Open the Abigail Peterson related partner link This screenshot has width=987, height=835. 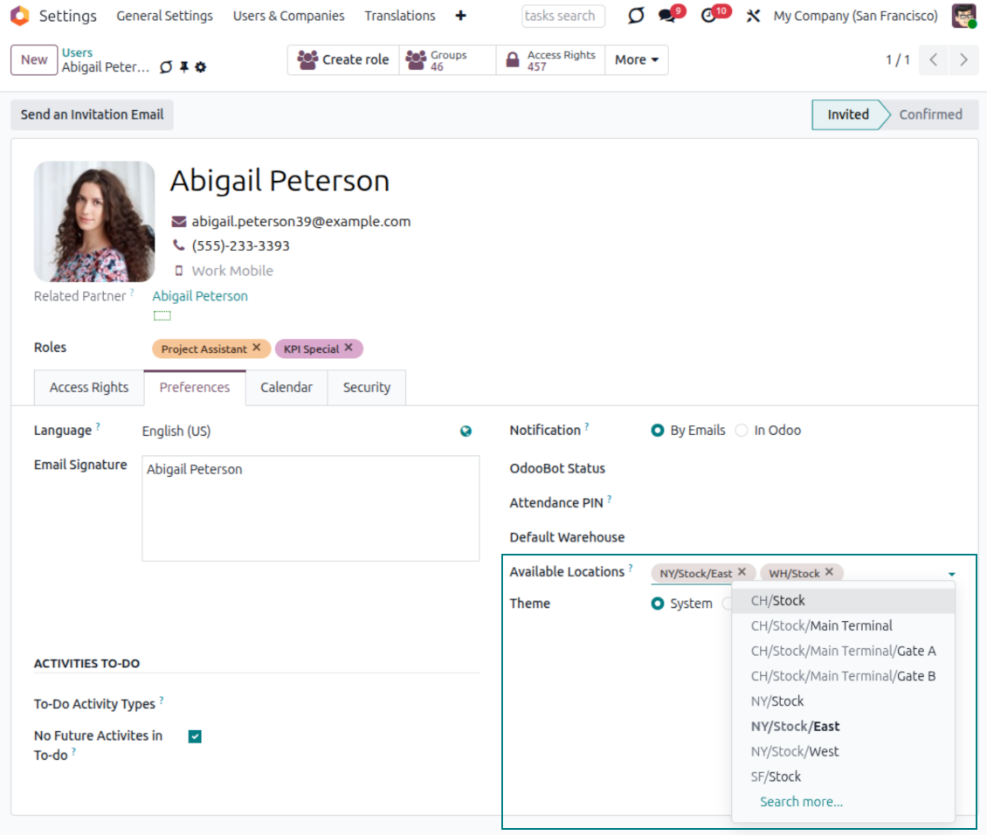pyautogui.click(x=199, y=295)
